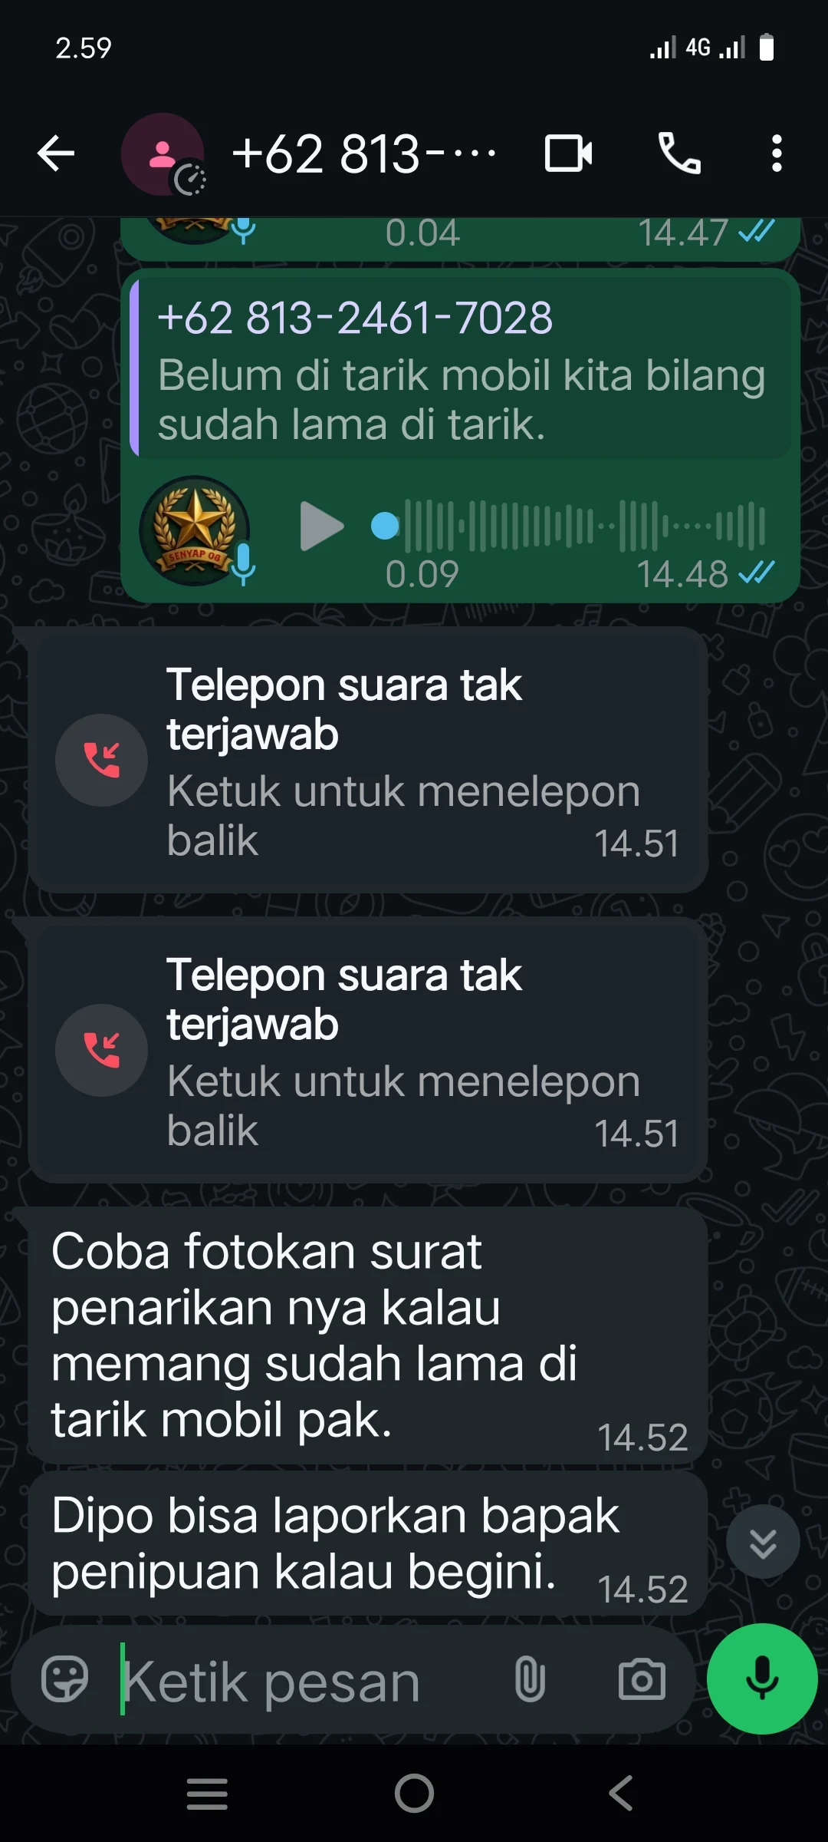Open the camera from message bar
The height and width of the screenshot is (1842, 828).
coord(642,1679)
